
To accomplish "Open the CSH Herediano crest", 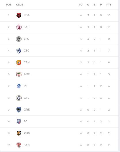I will (x=19, y=62).
